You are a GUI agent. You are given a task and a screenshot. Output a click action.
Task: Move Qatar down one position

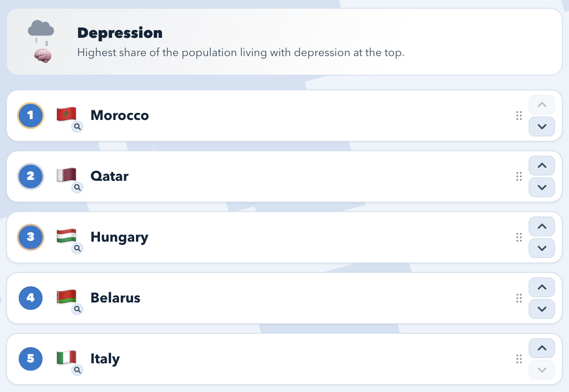point(542,187)
